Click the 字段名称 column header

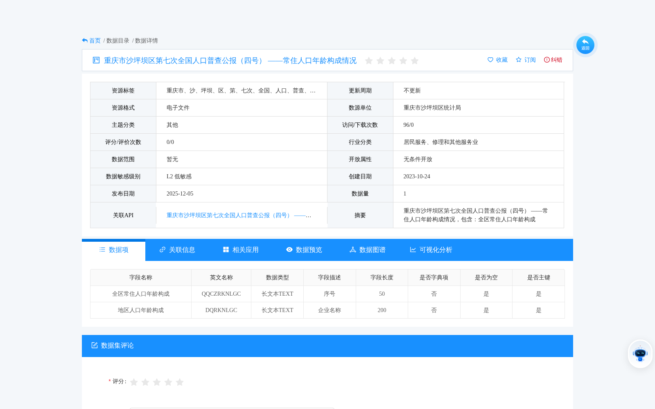pos(141,277)
